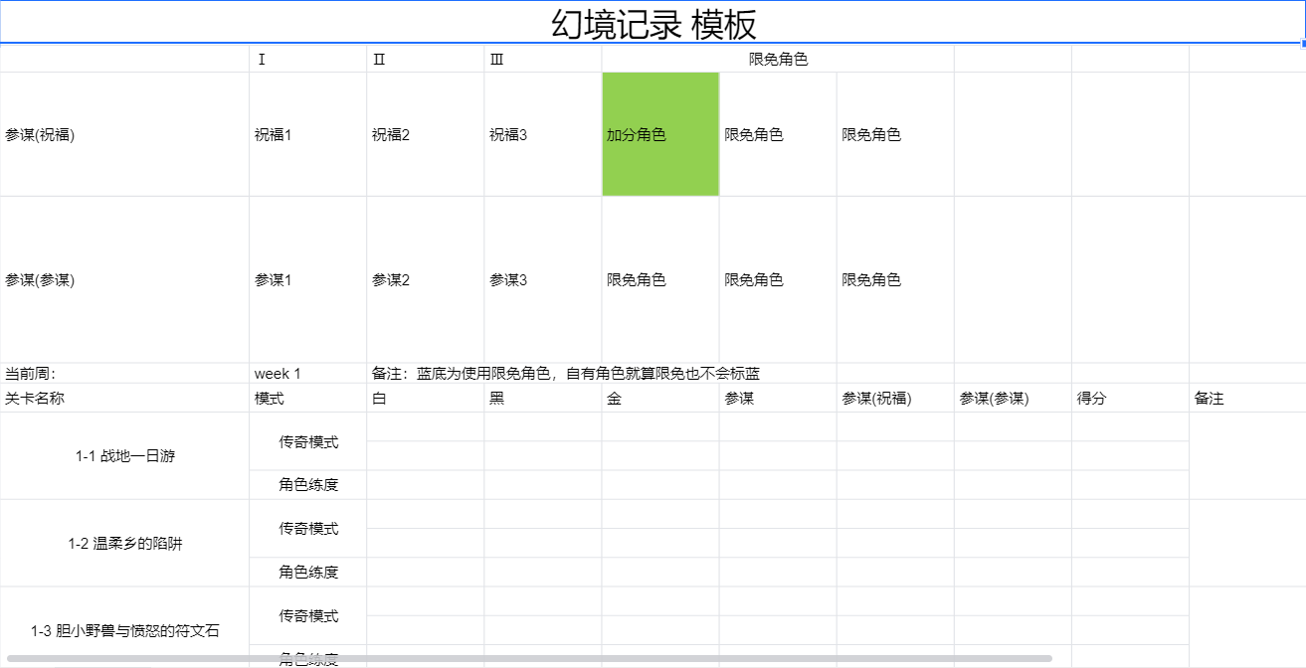Select the 参谋1 cell
This screenshot has width=1306, height=668.
point(307,279)
